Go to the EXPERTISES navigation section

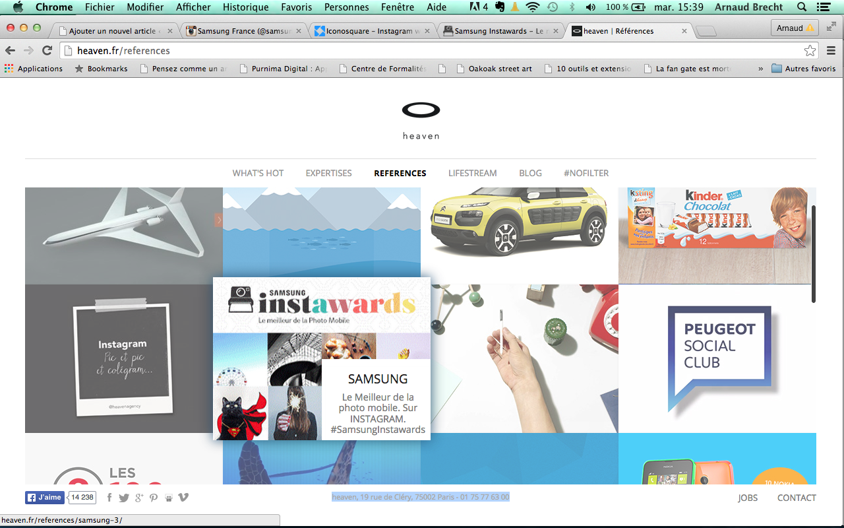pyautogui.click(x=328, y=173)
